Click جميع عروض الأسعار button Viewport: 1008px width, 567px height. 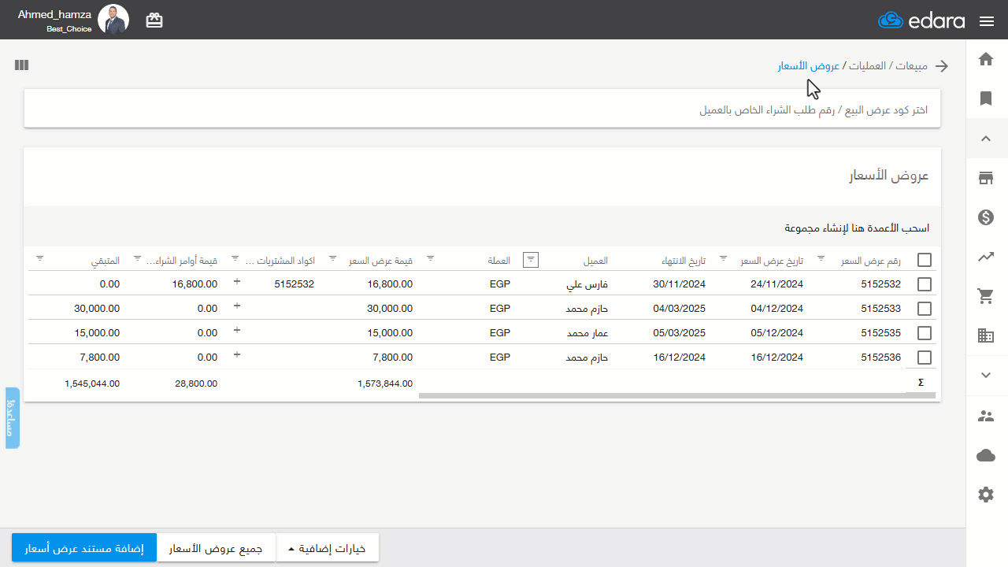tap(217, 548)
